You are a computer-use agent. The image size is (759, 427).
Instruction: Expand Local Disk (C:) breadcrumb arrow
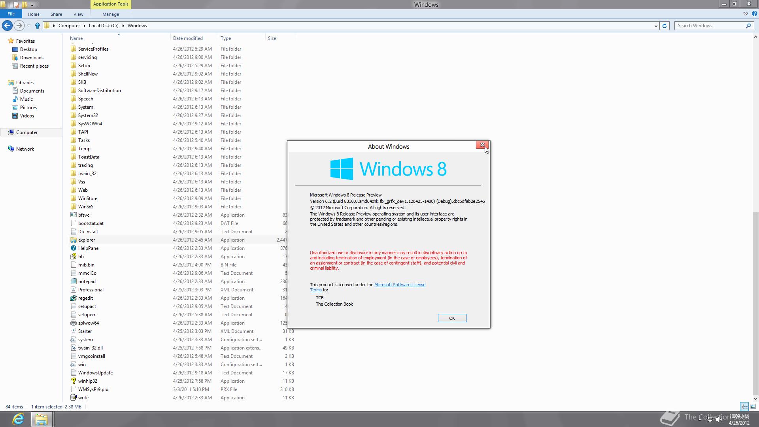(x=123, y=26)
